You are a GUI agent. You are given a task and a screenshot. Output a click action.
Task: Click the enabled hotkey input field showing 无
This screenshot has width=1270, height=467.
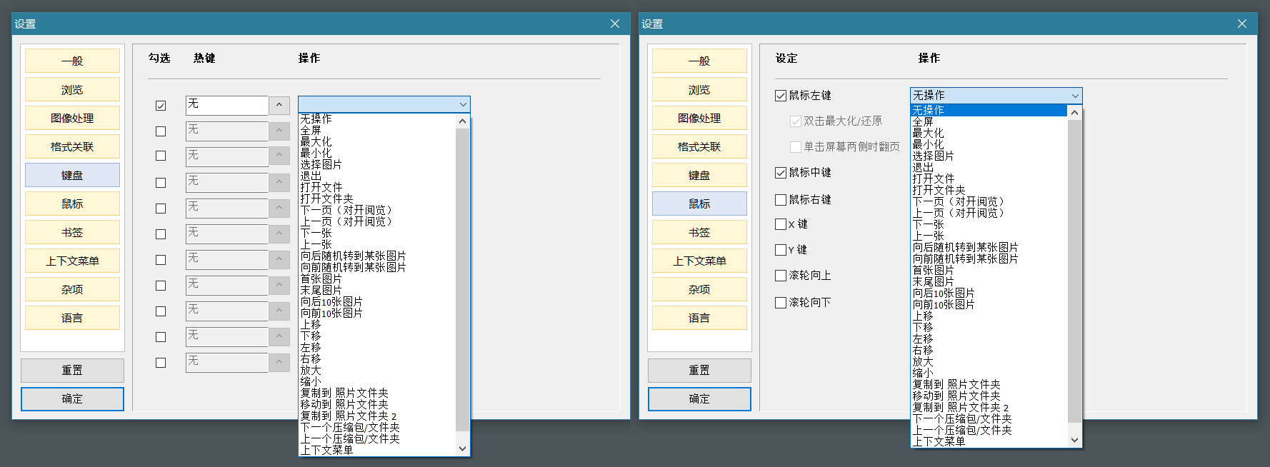click(226, 105)
